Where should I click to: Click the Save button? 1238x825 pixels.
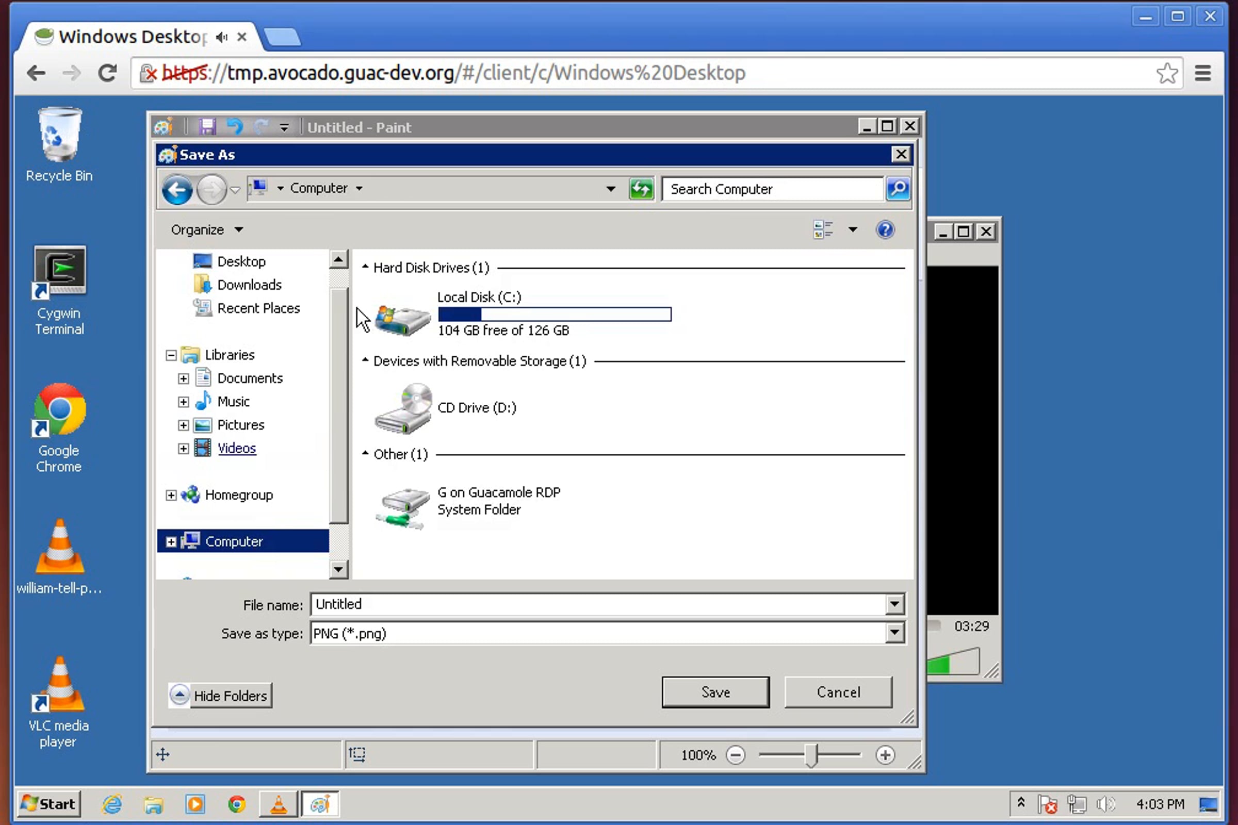[x=715, y=692]
